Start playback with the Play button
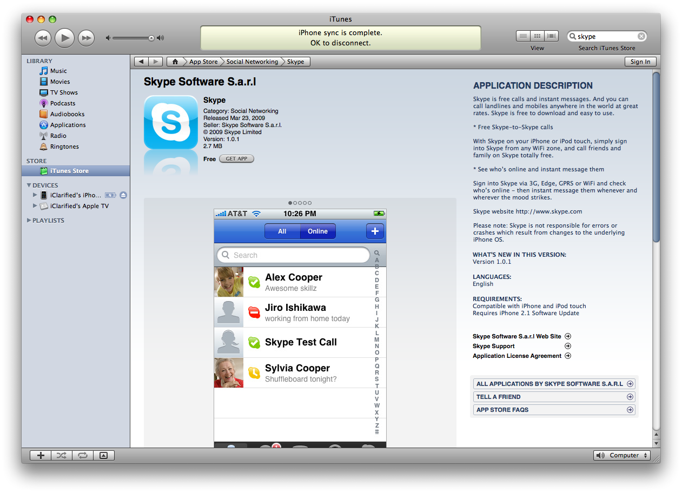The height and width of the screenshot is (493, 682). 64,37
